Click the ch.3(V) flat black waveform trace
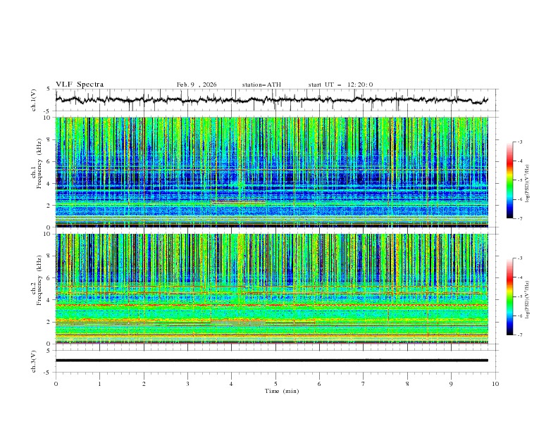 pyautogui.click(x=275, y=360)
